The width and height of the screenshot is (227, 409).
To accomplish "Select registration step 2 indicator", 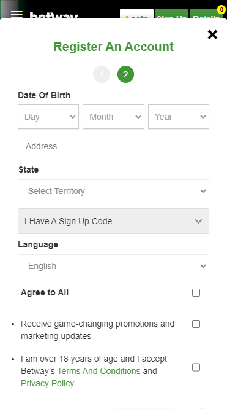I will (x=125, y=74).
